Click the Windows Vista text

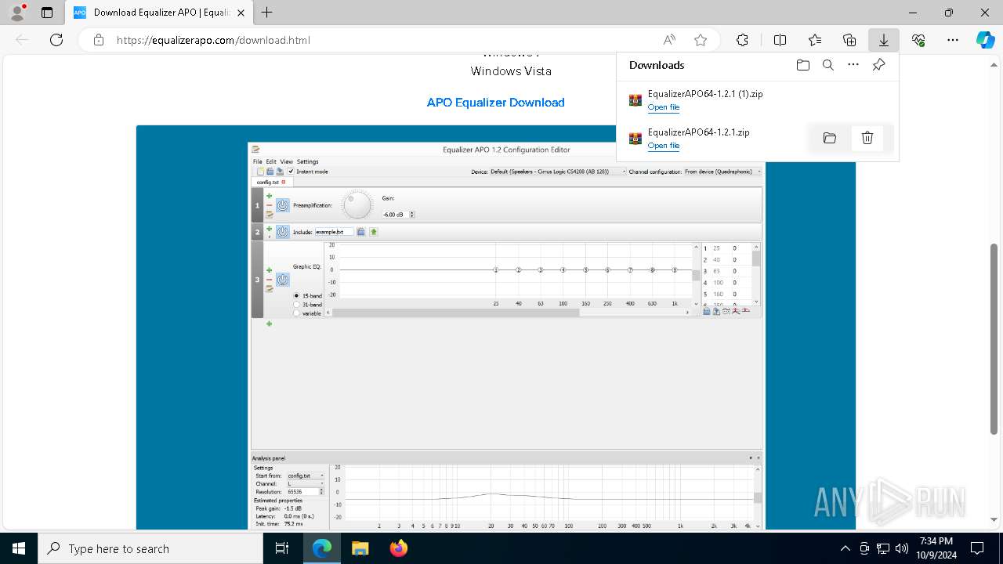[511, 71]
